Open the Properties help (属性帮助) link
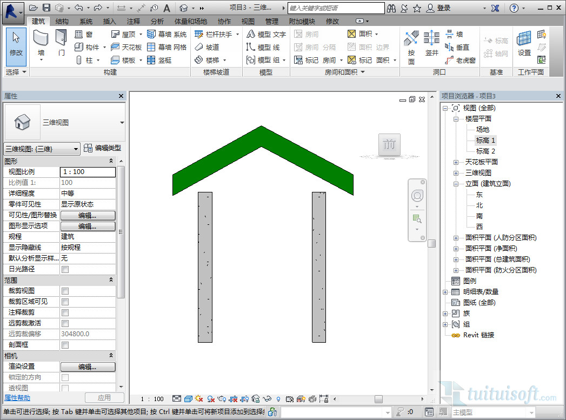Screen dimensions: 566x420 (17, 398)
